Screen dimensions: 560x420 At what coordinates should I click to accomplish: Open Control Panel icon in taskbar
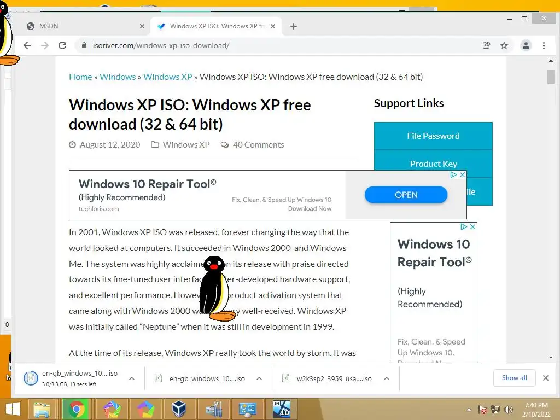point(247,409)
